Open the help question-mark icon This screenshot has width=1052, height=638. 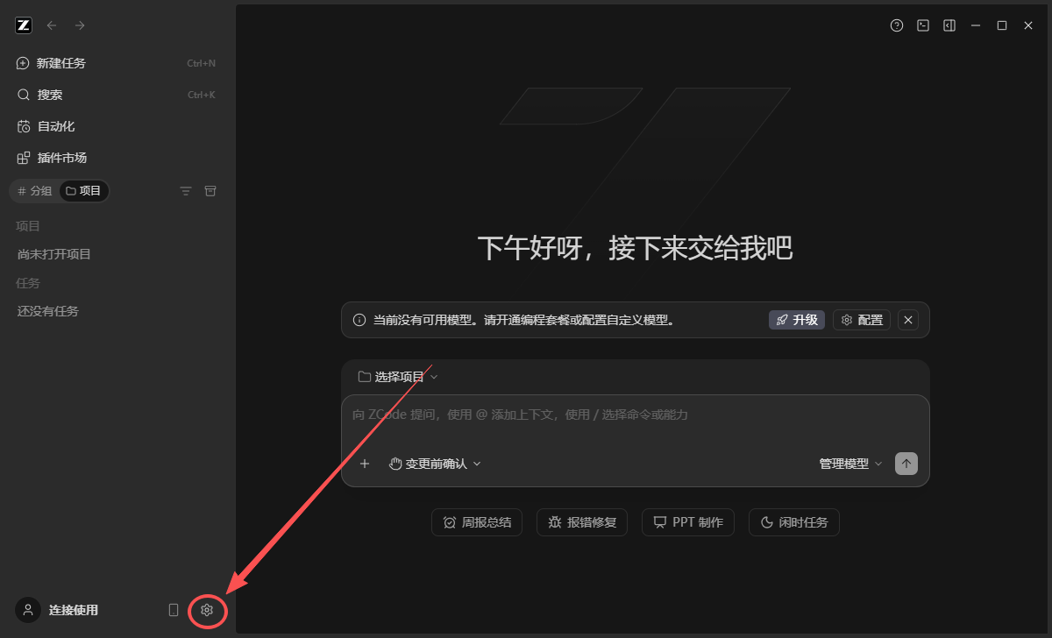coord(896,25)
